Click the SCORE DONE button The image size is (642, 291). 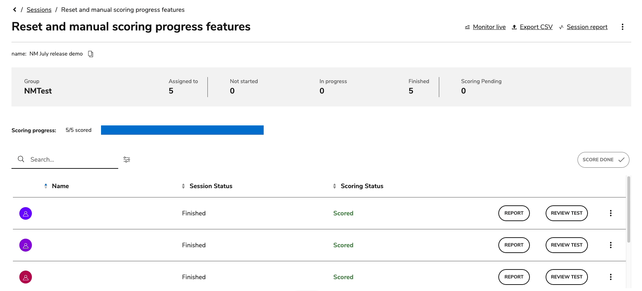(x=603, y=159)
